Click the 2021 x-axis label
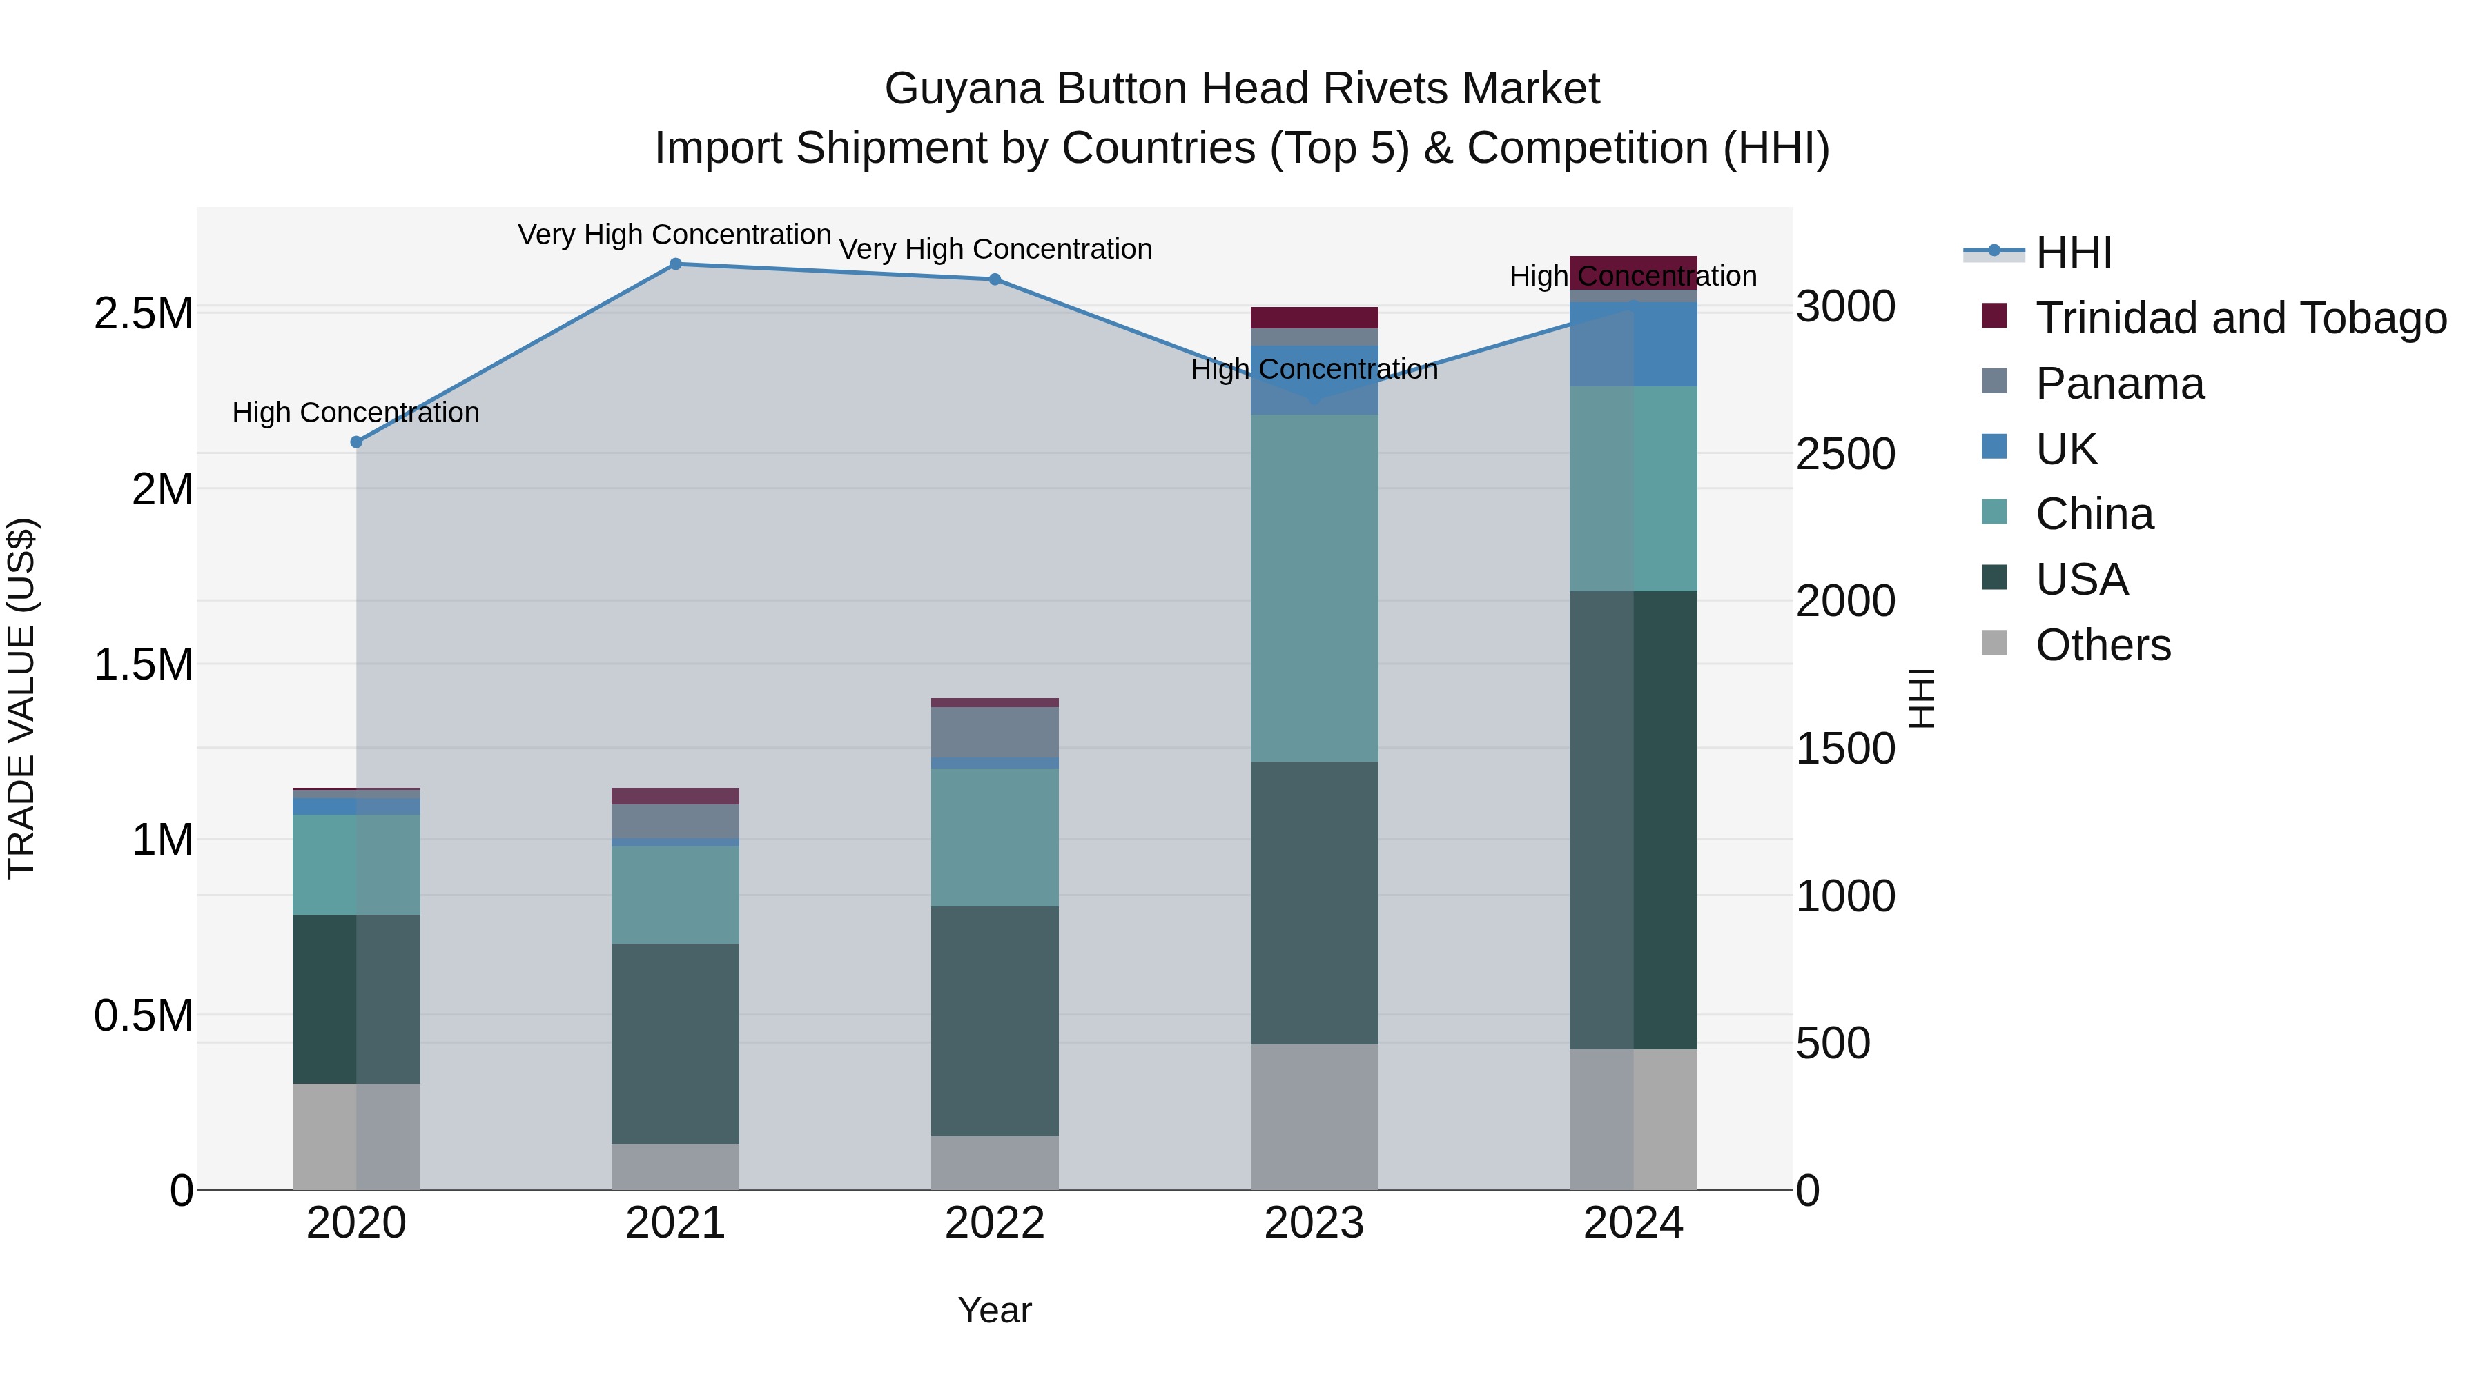Image resolution: width=2485 pixels, height=1397 pixels. click(x=675, y=1223)
